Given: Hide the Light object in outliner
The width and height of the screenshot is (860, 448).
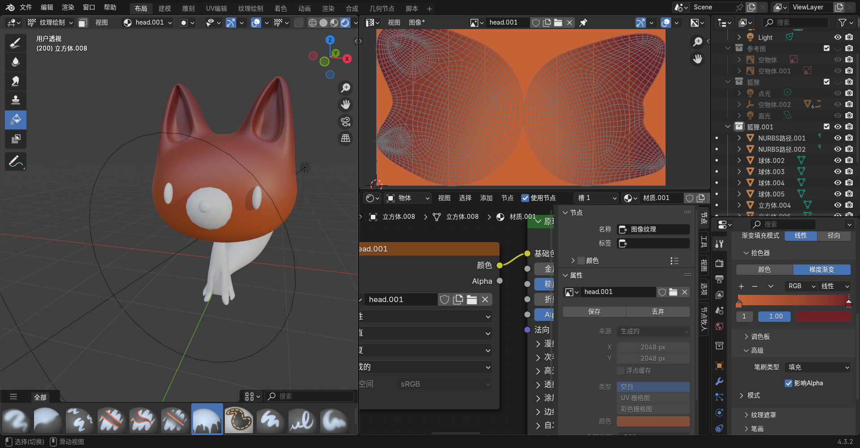Looking at the screenshot, I should [x=837, y=38].
